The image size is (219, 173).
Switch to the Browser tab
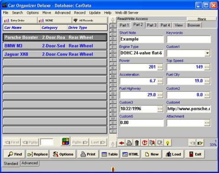tap(194, 25)
